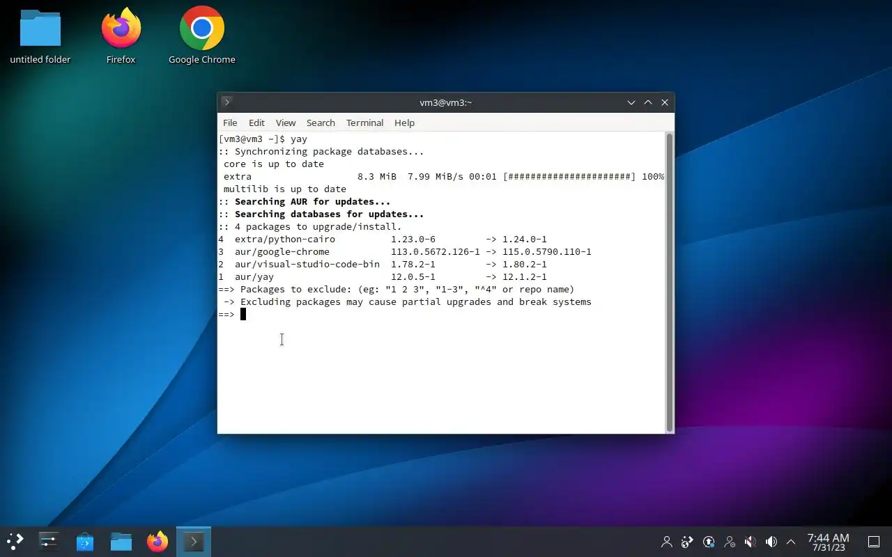Open the software updates tray icon
892x557 pixels.
(709, 542)
